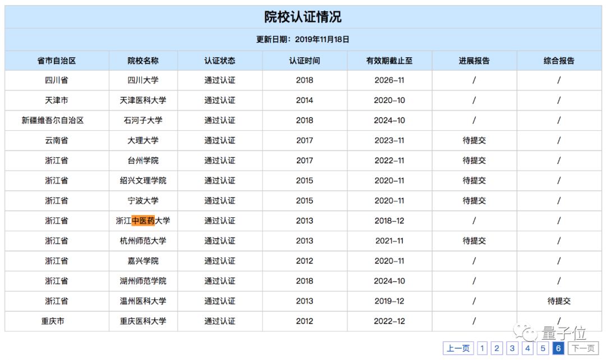Click the 认证状态 column header
The width and height of the screenshot is (606, 360).
pos(221,60)
